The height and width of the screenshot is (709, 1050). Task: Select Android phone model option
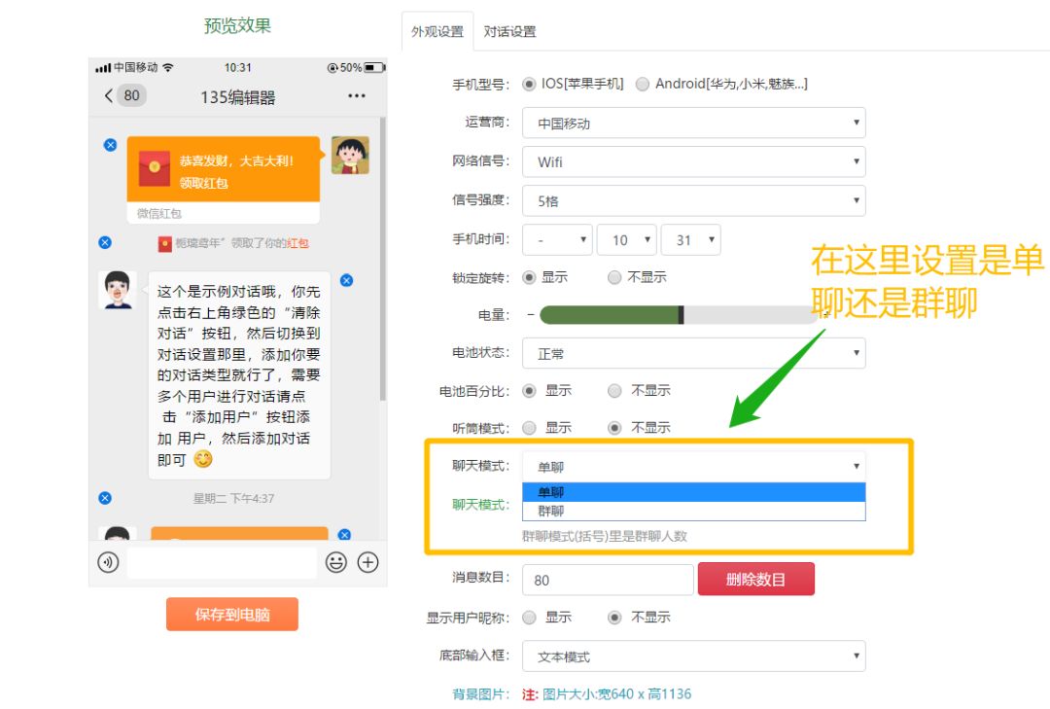click(643, 84)
